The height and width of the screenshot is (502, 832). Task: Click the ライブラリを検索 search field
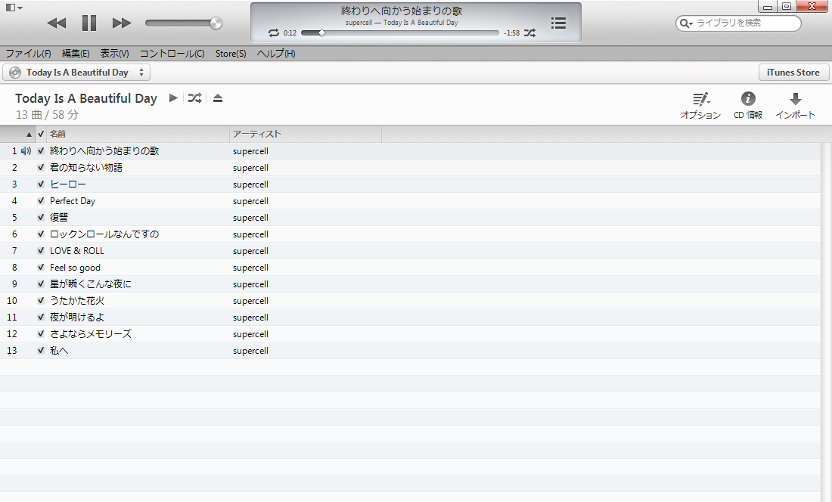tap(739, 23)
